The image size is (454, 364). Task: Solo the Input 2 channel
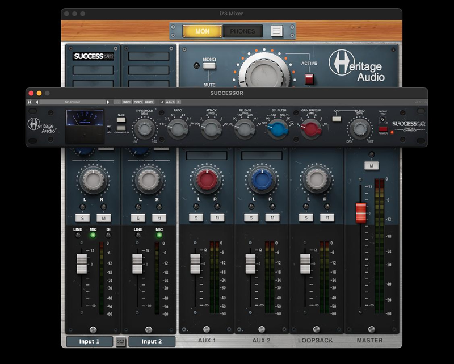point(138,218)
